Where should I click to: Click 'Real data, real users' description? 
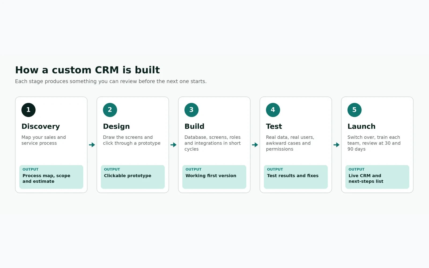[290, 143]
